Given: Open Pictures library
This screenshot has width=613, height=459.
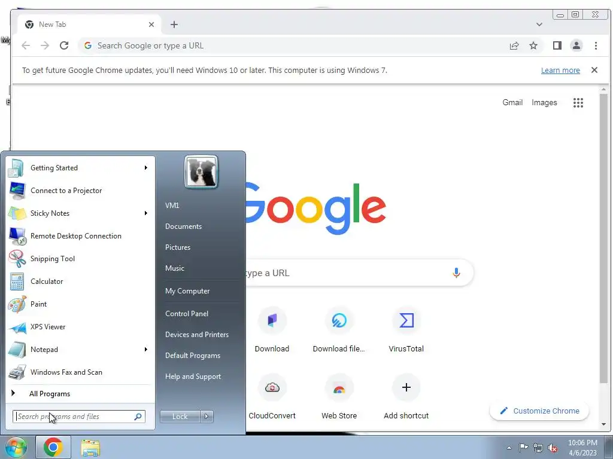Looking at the screenshot, I should pyautogui.click(x=178, y=247).
